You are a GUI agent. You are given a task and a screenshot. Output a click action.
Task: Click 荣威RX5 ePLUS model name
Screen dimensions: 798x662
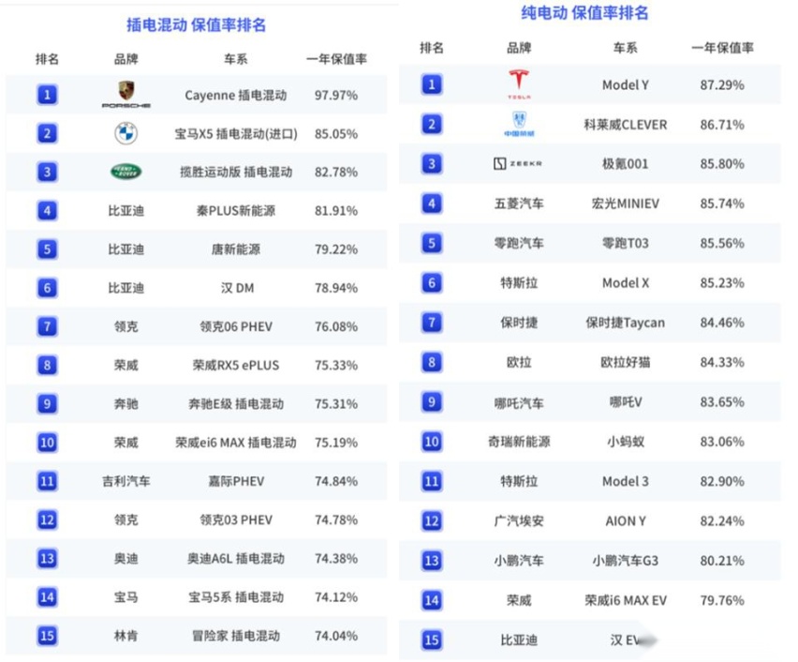[x=236, y=366]
